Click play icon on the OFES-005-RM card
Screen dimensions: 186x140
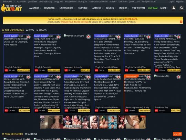tap(148, 77)
